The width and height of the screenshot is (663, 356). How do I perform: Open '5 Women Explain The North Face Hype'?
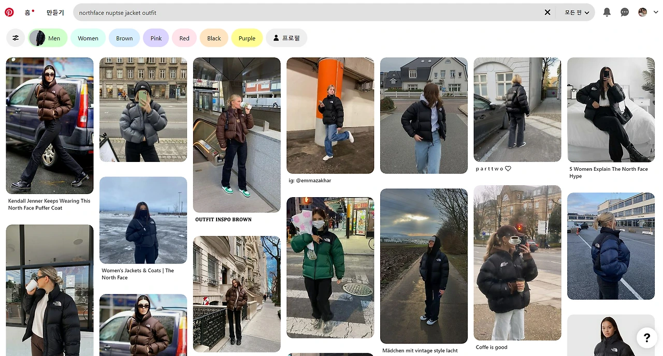point(609,172)
